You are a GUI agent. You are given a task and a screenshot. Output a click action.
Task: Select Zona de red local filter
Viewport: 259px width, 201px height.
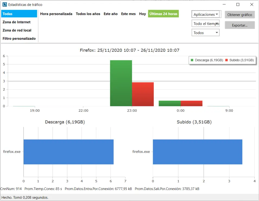click(x=17, y=30)
